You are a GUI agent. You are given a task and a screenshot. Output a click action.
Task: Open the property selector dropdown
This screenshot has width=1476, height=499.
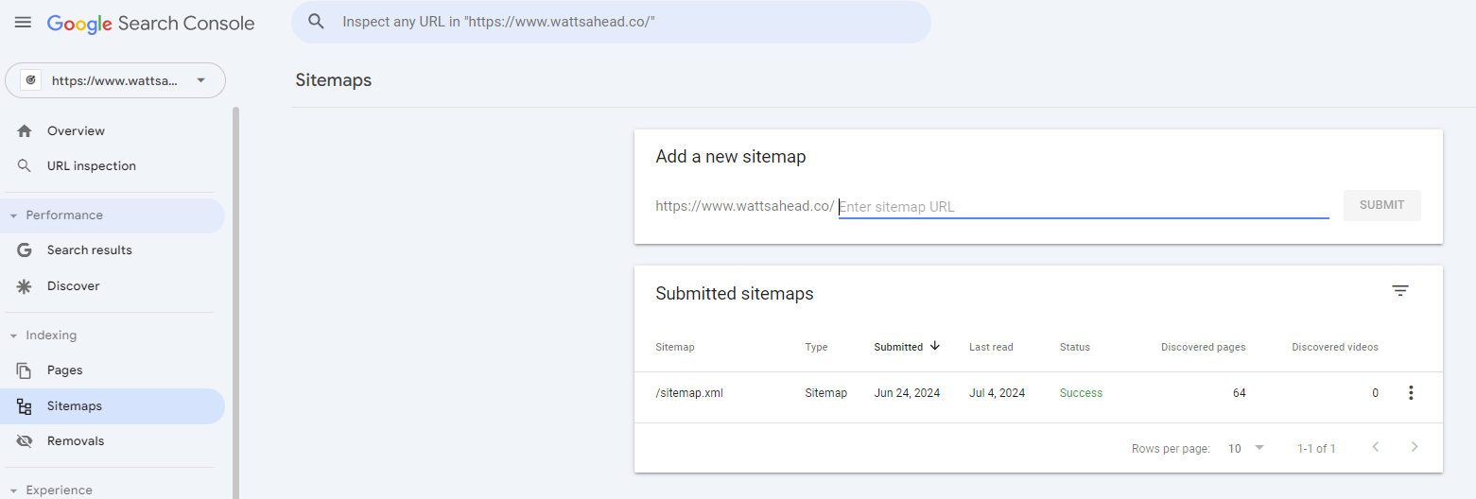point(115,80)
